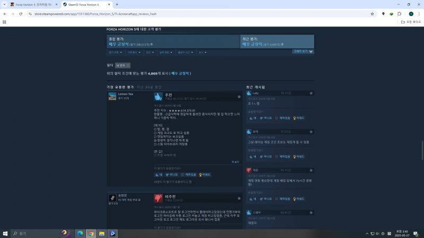Open the 구매 형식 filter dropdown
Image resolution: width=424 pixels, height=238 pixels.
click(134, 52)
